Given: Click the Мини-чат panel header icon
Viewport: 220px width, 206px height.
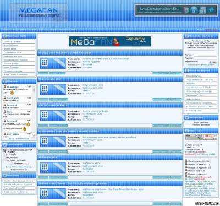Looking at the screenshot, I should [5, 81].
